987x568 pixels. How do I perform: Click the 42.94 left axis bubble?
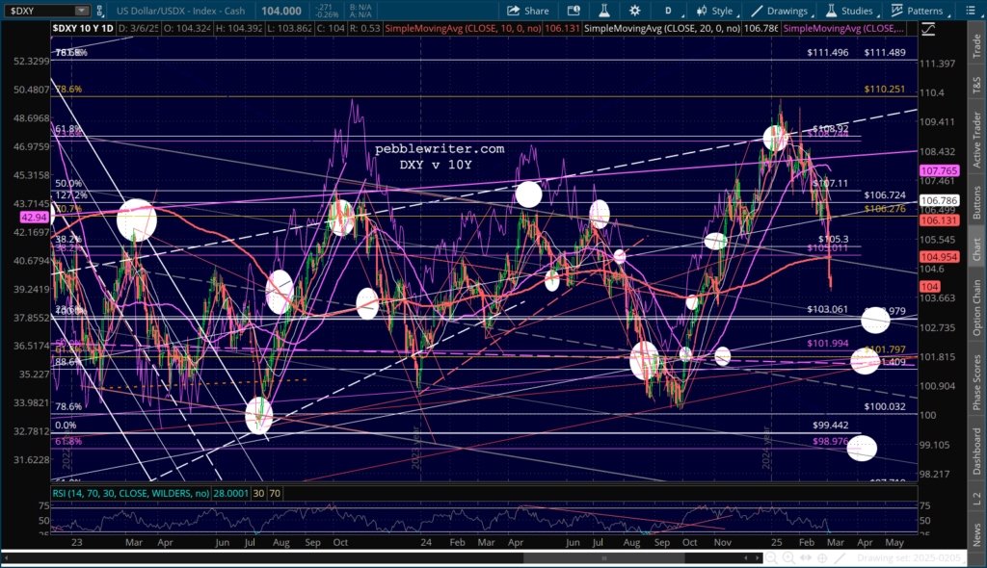[34, 217]
